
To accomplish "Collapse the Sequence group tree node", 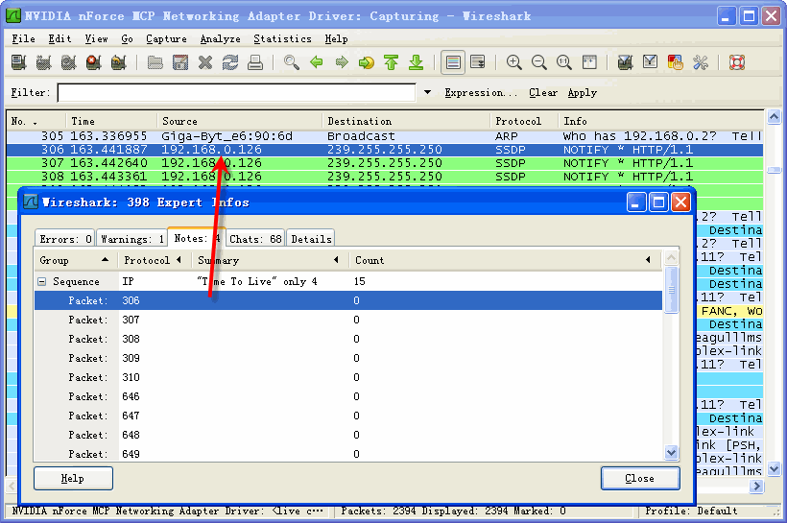I will pos(42,282).
